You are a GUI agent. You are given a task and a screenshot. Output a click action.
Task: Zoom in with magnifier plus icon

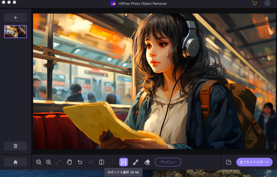48,162
